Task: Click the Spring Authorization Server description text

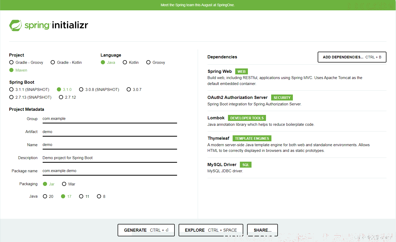Action: click(254, 104)
